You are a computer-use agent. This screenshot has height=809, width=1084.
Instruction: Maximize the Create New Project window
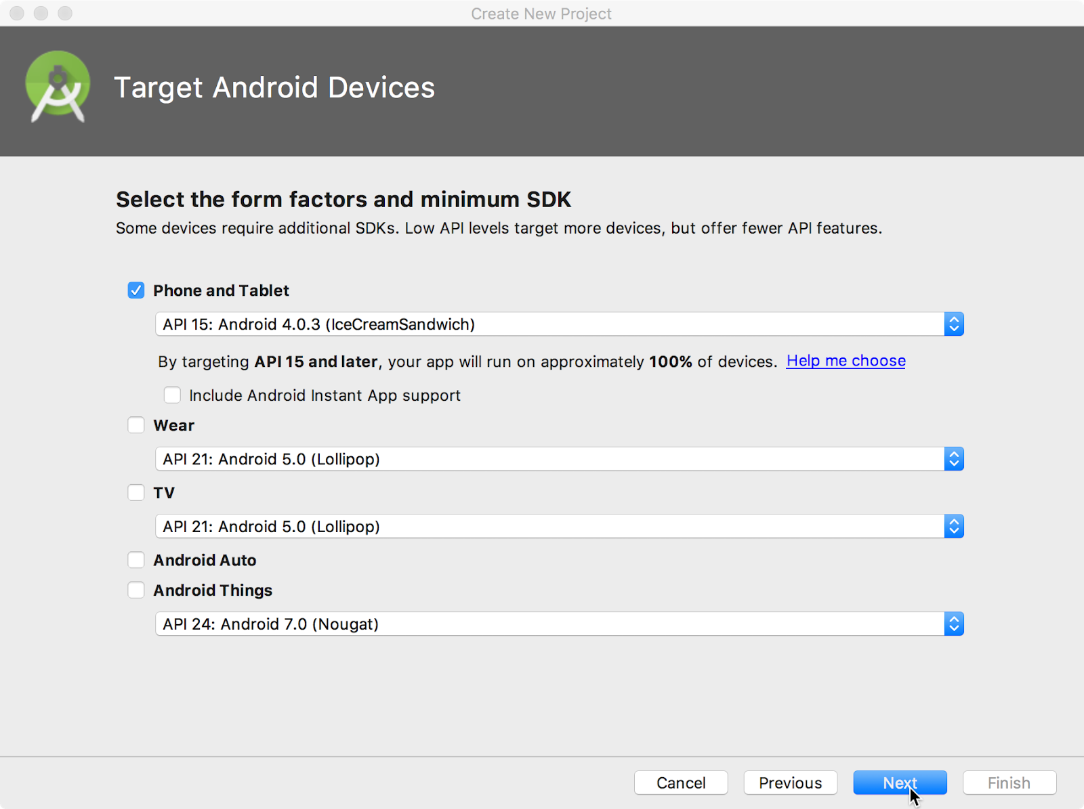point(65,14)
